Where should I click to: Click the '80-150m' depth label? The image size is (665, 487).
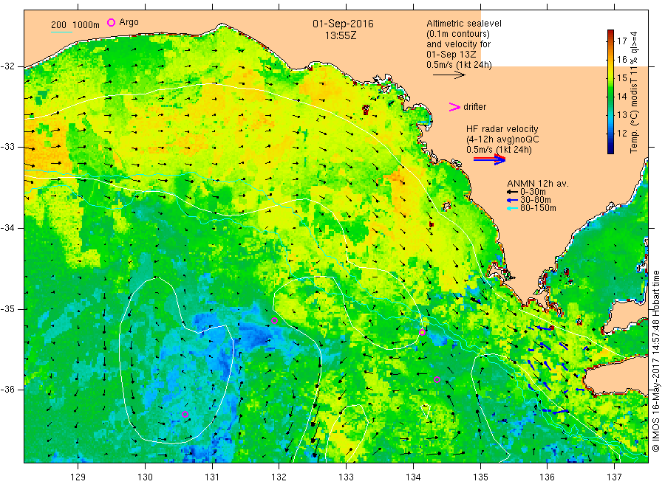click(538, 208)
